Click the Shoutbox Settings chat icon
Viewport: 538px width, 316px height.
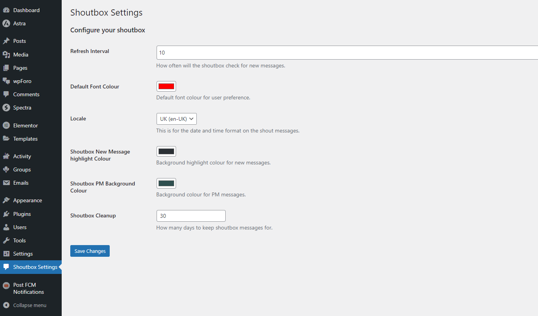tap(6, 267)
